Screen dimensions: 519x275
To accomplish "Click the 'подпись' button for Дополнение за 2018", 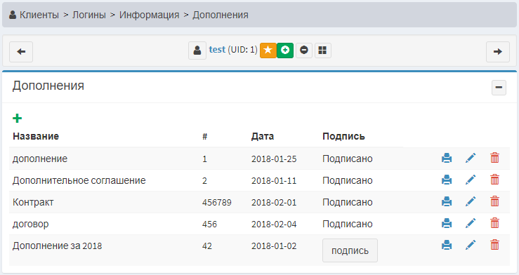I will (x=350, y=250).
